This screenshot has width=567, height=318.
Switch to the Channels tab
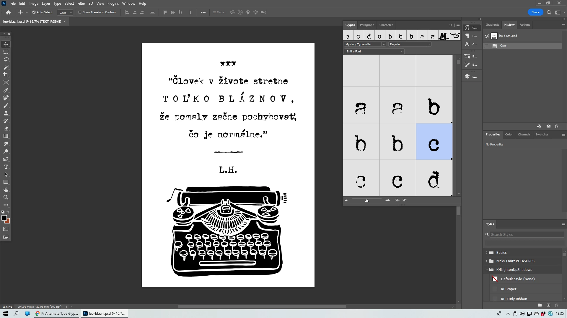[x=524, y=135]
